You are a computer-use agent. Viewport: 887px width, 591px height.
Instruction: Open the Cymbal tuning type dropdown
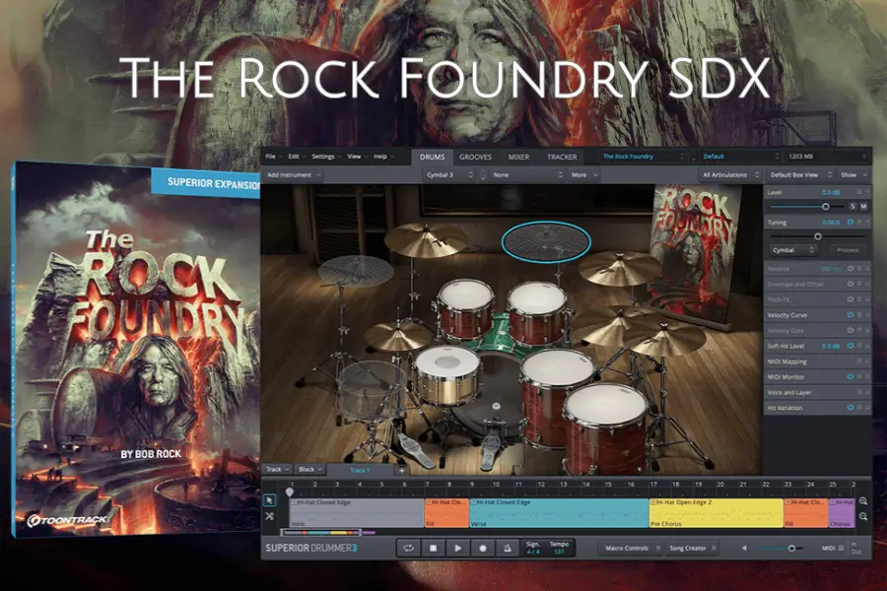793,250
